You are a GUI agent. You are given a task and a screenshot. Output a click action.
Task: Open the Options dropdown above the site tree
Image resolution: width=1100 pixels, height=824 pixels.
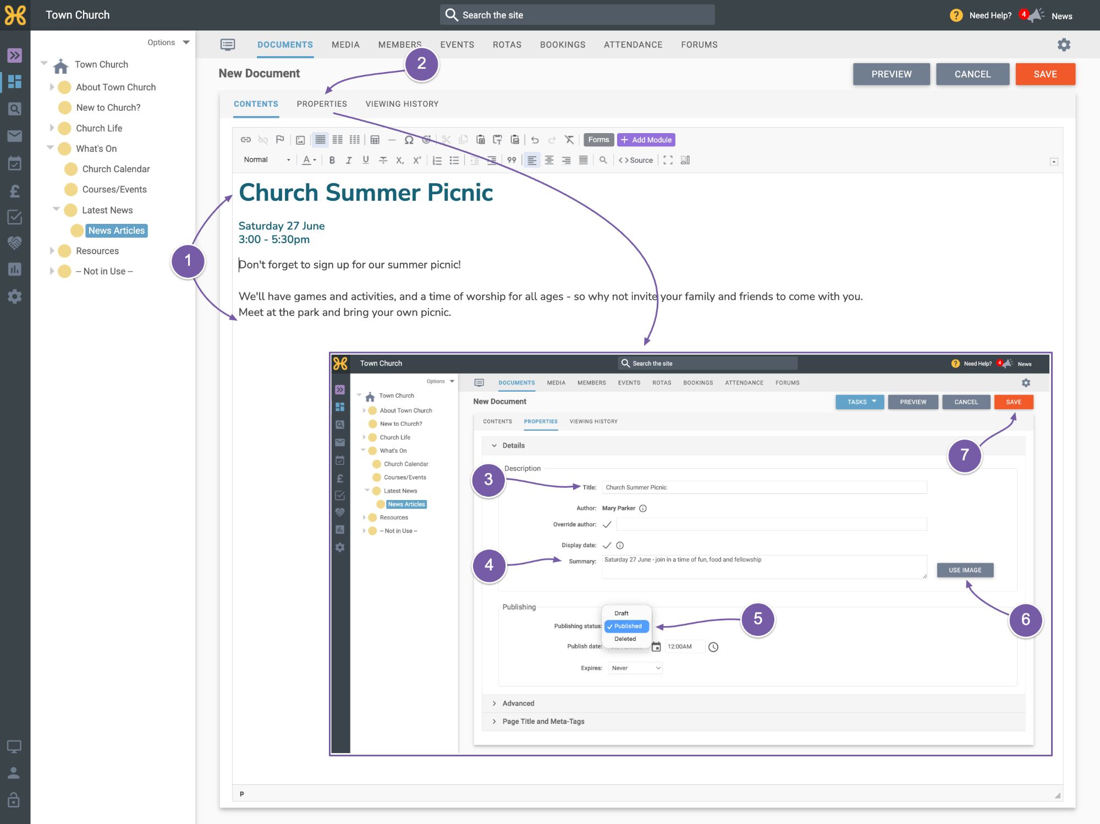point(168,42)
